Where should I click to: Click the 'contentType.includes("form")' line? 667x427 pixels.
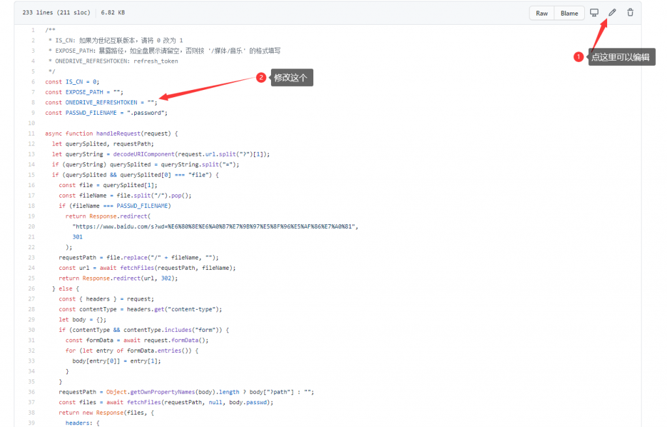[x=144, y=330]
